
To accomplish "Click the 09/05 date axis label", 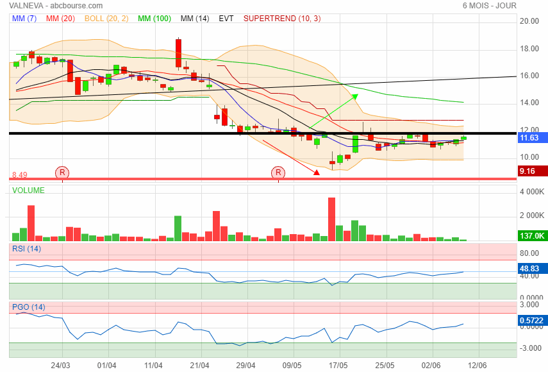I will pyautogui.click(x=292, y=366).
